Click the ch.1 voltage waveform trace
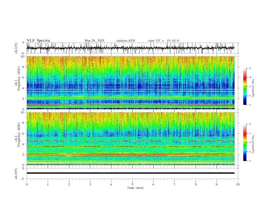Screen dimensions: 268x207 tap(130, 48)
